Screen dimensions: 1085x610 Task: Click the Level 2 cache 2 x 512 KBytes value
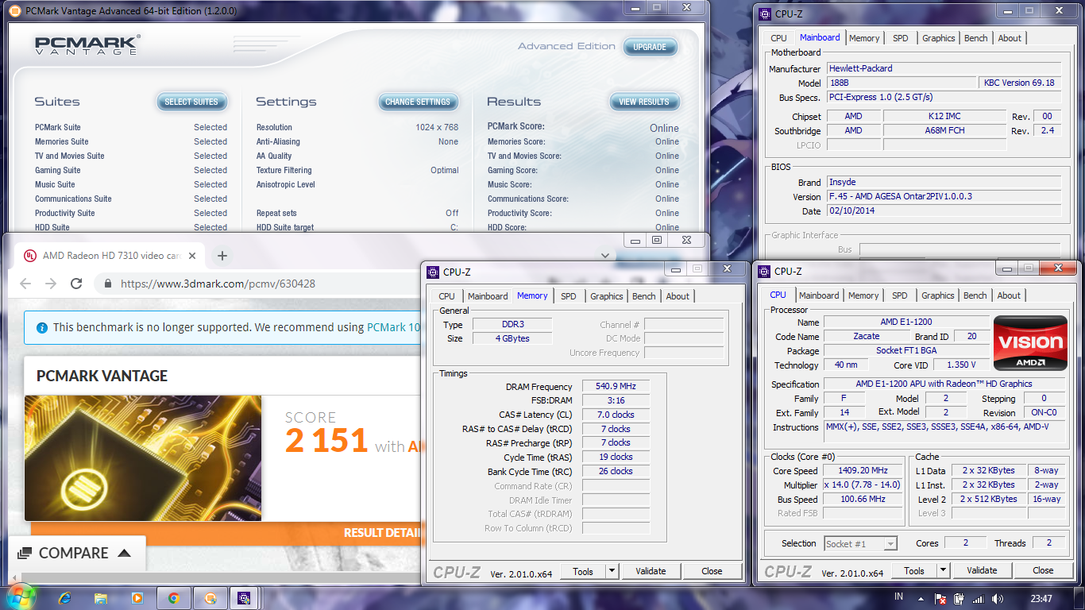click(x=988, y=499)
